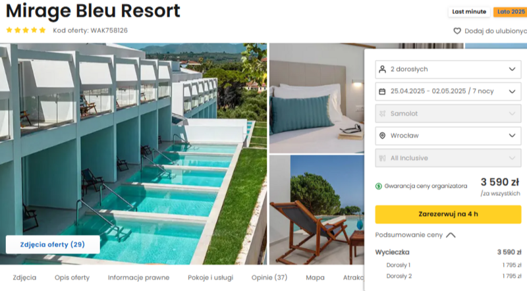Open Zdjęcia oferty (29) gallery button
Screen dimensions: 527x291
[x=53, y=244]
